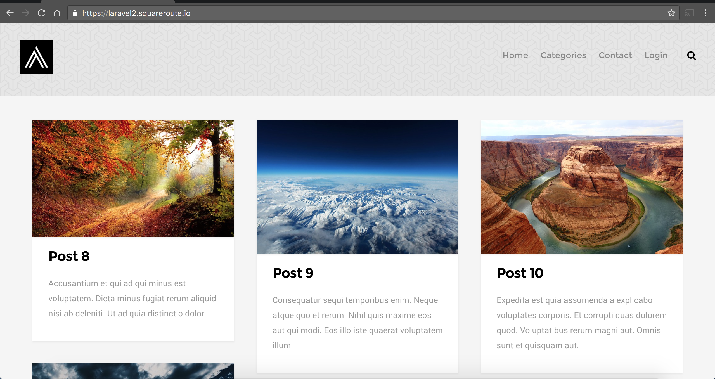The height and width of the screenshot is (379, 715).
Task: Bookmark page with the star icon
Action: pyautogui.click(x=671, y=13)
